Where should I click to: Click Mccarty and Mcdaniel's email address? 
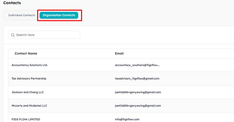point(138,106)
